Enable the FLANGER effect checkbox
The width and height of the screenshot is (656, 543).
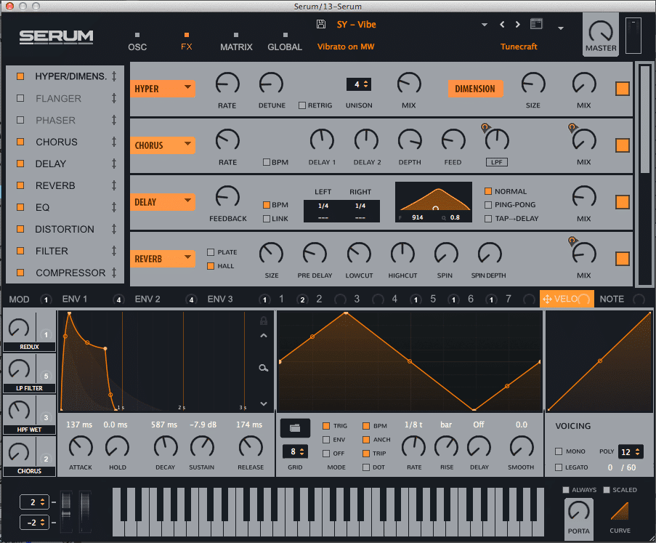pyautogui.click(x=20, y=98)
